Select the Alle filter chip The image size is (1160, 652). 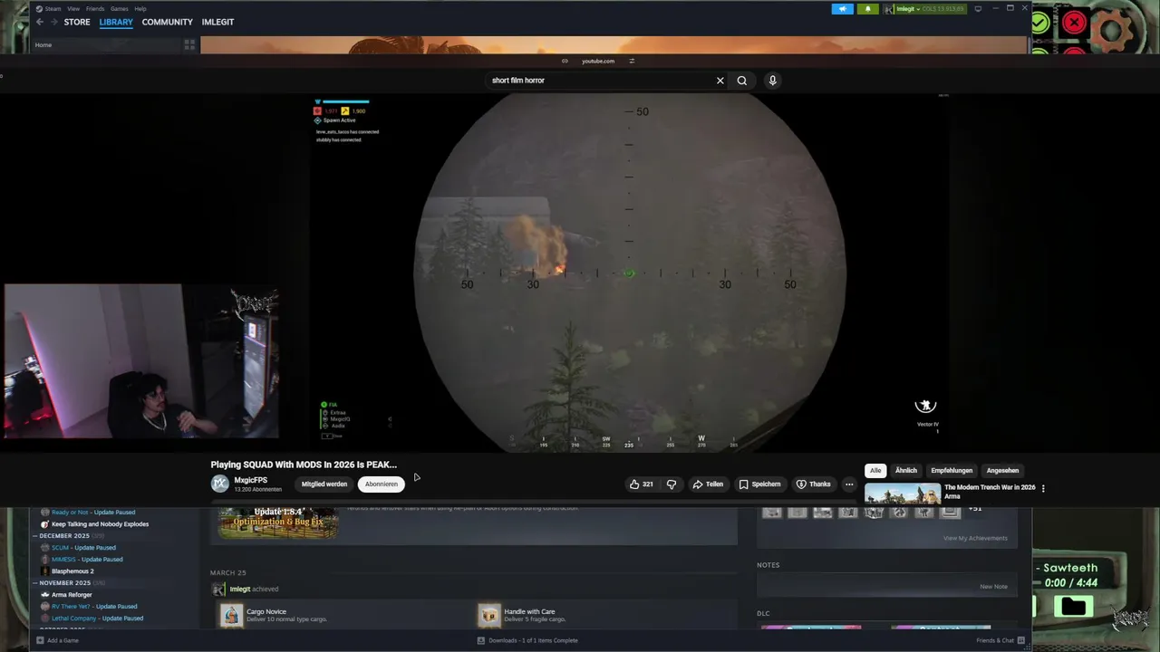(875, 471)
